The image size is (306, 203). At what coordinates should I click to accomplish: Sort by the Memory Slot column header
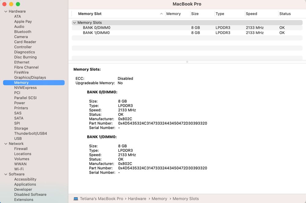coord(90,14)
